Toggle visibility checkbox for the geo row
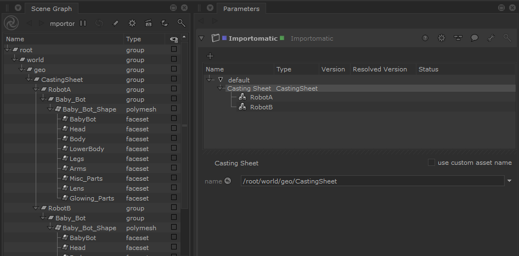 click(x=174, y=69)
